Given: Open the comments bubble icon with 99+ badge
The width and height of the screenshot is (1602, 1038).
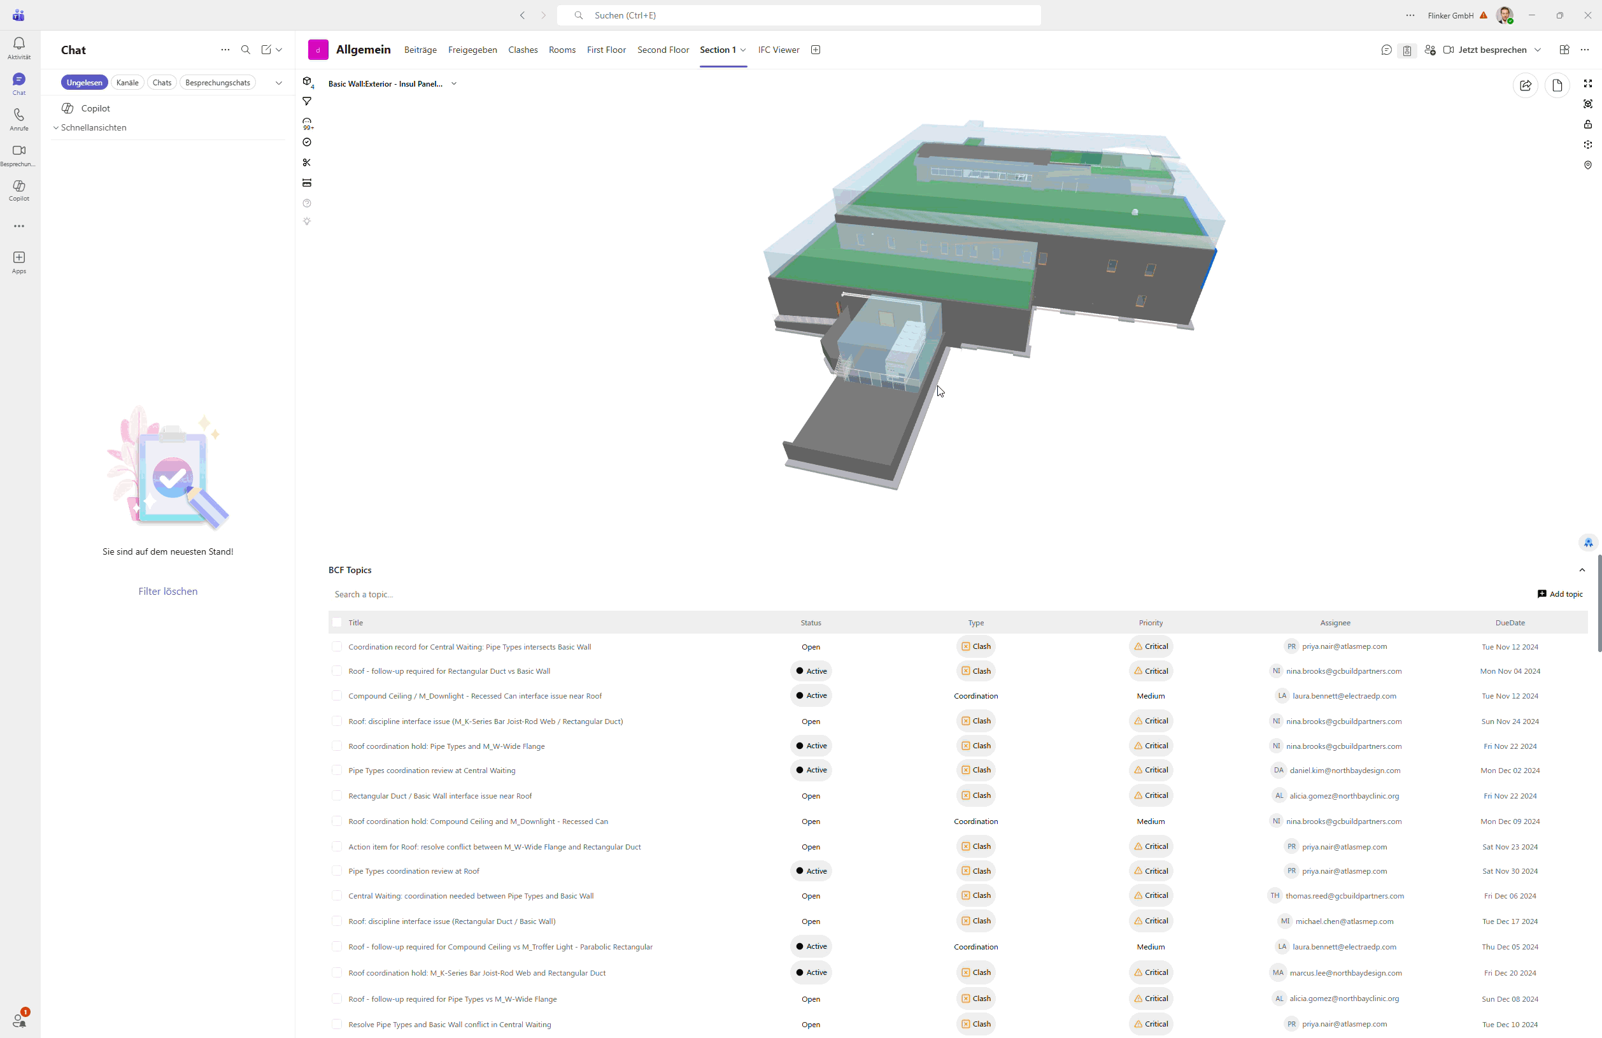Looking at the screenshot, I should coord(307,123).
